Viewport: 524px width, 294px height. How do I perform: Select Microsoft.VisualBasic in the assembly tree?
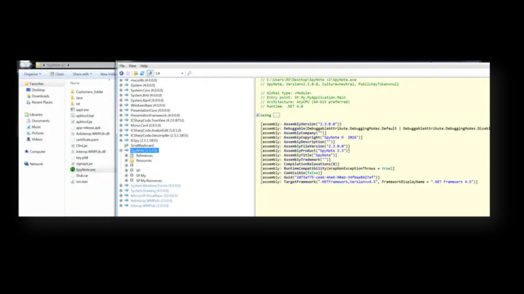point(154,195)
